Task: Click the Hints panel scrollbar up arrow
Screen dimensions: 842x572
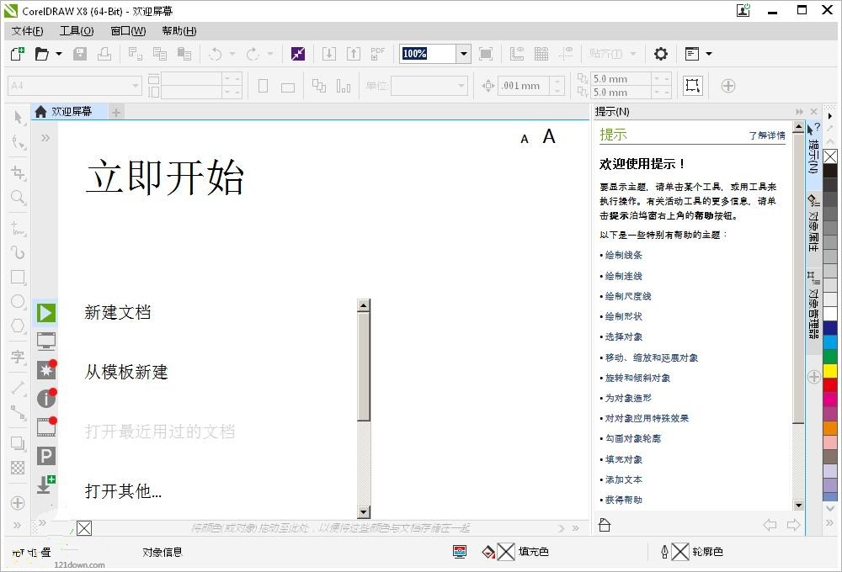Action: tap(798, 128)
